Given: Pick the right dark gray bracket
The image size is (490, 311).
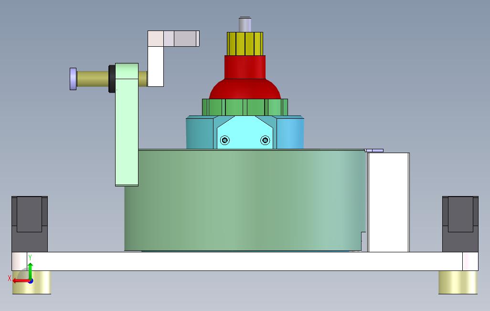Looking at the screenshot, I should tap(460, 224).
